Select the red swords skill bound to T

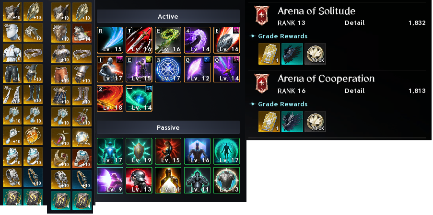[x=139, y=40]
